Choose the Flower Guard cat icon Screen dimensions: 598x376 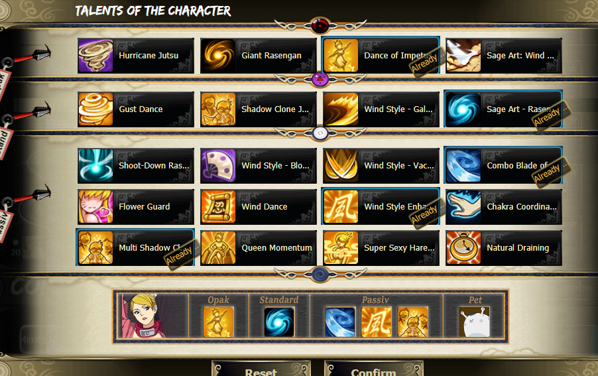click(x=95, y=207)
